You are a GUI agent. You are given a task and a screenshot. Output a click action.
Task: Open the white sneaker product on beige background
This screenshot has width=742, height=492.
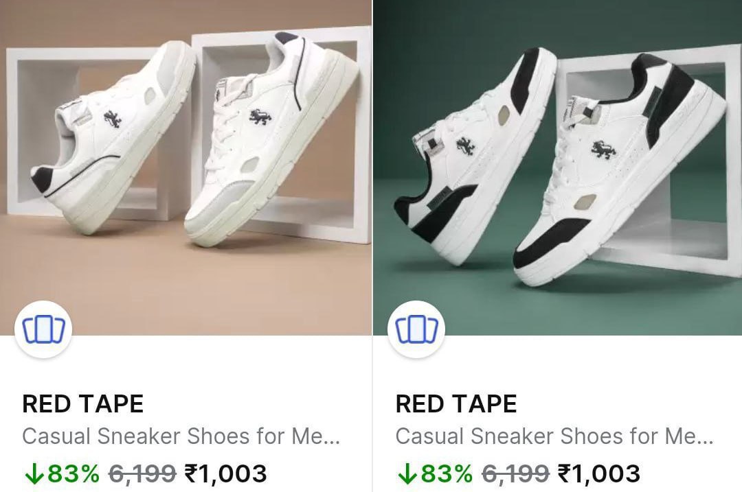pos(185,151)
